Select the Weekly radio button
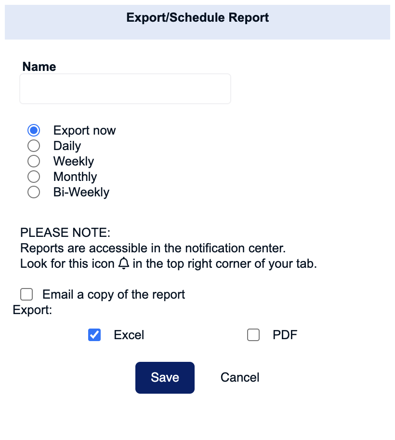The width and height of the screenshot is (395, 440). 34,161
